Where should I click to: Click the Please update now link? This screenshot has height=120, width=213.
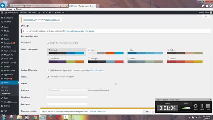[x=53, y=20]
